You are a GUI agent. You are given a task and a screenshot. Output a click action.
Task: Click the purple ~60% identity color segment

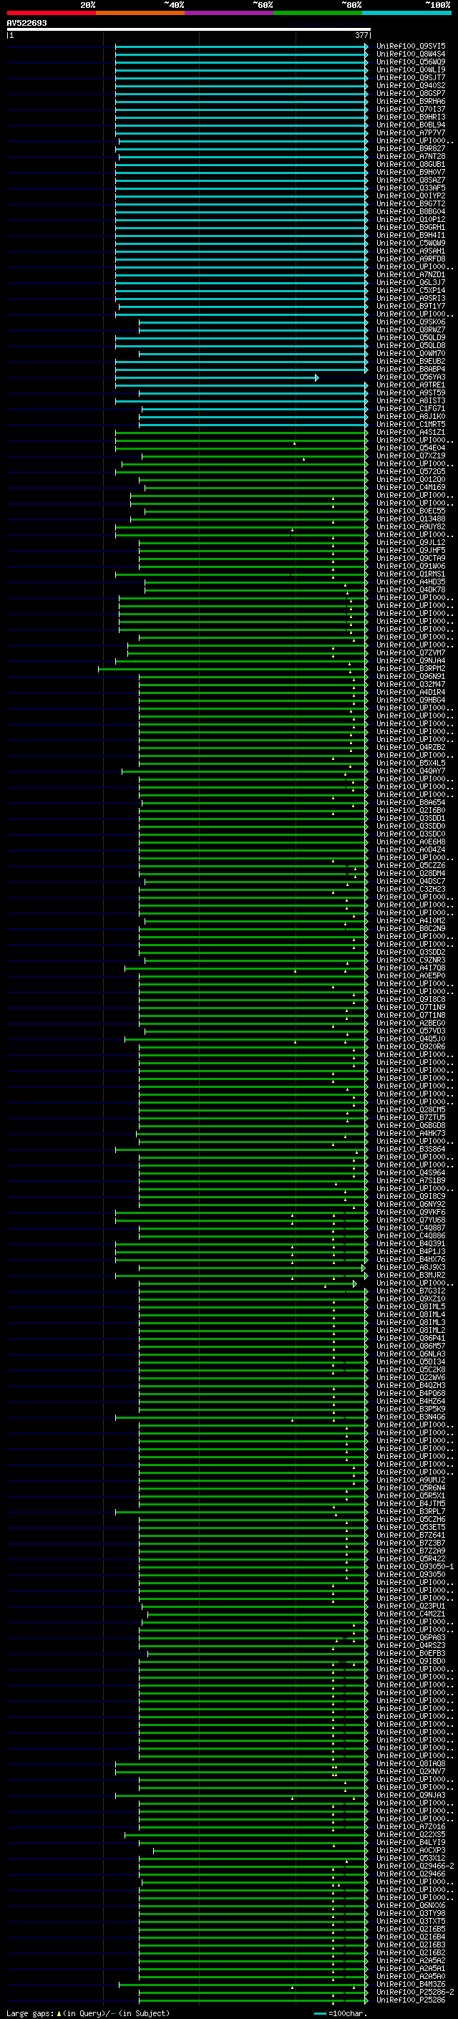pos(228,13)
